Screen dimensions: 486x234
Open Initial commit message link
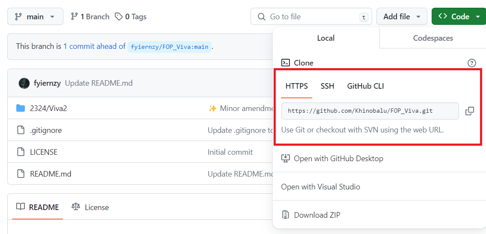(230, 152)
